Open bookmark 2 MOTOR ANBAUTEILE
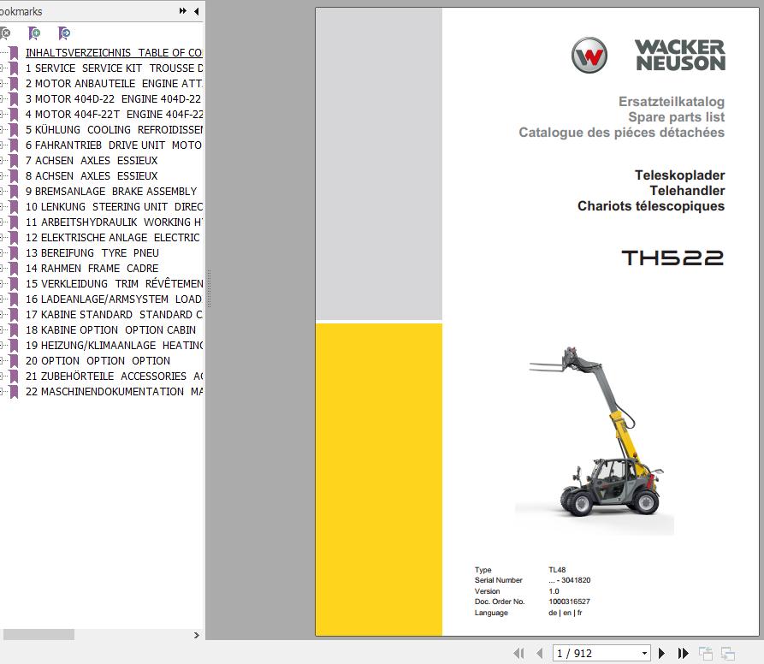 [114, 84]
